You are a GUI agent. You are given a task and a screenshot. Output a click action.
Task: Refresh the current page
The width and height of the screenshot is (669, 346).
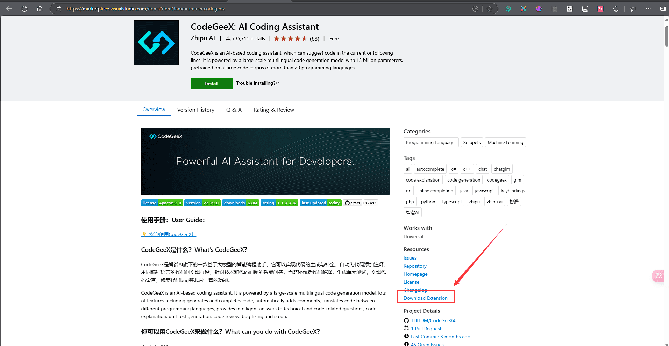pos(24,8)
